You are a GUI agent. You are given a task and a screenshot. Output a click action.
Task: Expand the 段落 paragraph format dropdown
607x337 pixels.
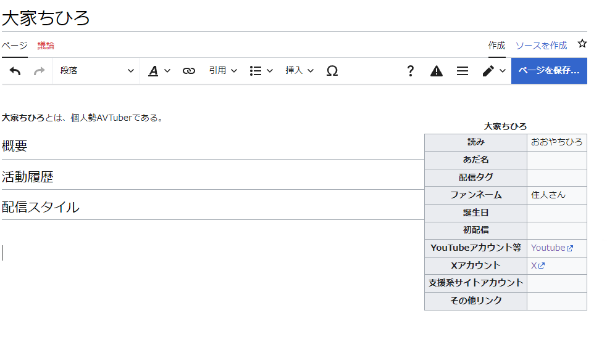pyautogui.click(x=96, y=71)
